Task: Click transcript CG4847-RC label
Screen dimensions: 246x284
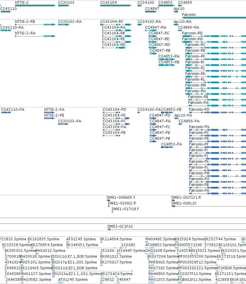Action: (x=159, y=33)
